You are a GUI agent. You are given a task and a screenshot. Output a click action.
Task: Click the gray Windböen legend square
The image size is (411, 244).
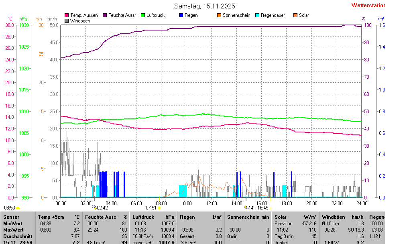(x=67, y=20)
